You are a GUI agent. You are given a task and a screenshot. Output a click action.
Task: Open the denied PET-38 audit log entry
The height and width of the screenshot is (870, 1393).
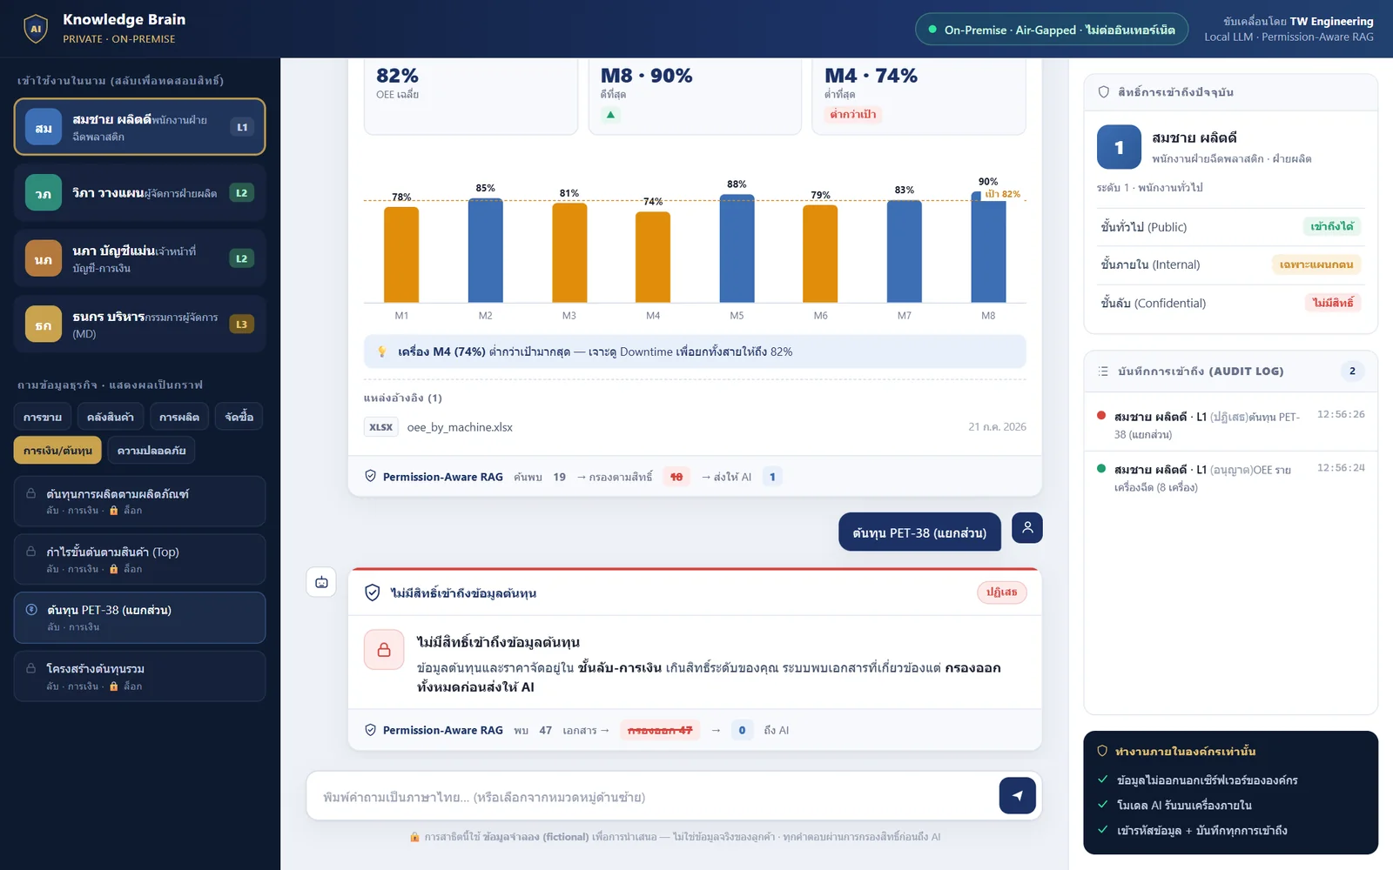point(1230,425)
